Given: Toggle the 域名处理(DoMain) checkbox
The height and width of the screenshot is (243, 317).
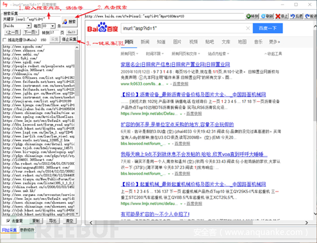Looking at the screenshot, I should pos(5,40).
